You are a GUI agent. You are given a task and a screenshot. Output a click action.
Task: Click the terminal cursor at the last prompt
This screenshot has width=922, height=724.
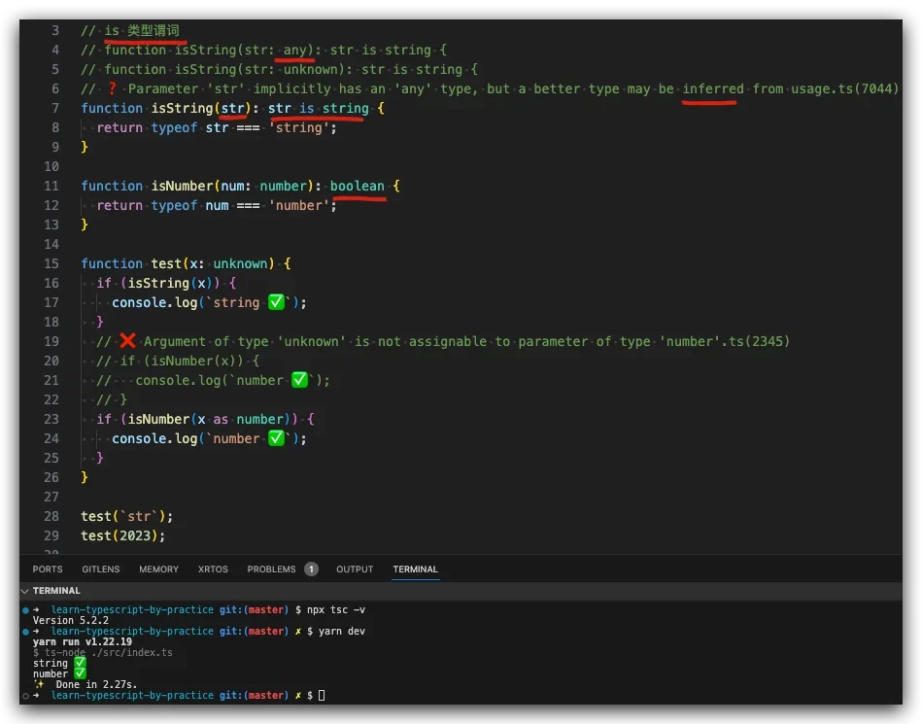point(322,695)
